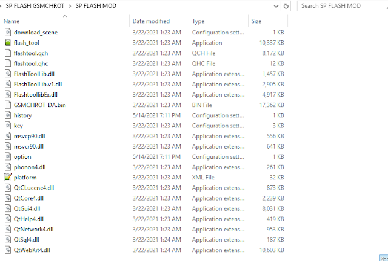The height and width of the screenshot is (261, 388).
Task: Click the QHC File type cell
Action: click(204, 63)
